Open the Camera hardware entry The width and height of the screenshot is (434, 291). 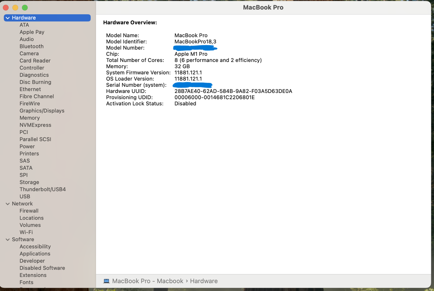29,53
